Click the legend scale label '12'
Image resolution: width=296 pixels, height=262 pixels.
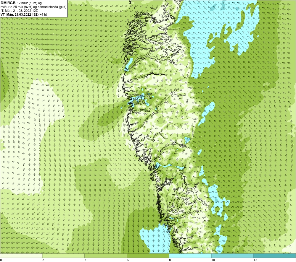tap(255, 260)
